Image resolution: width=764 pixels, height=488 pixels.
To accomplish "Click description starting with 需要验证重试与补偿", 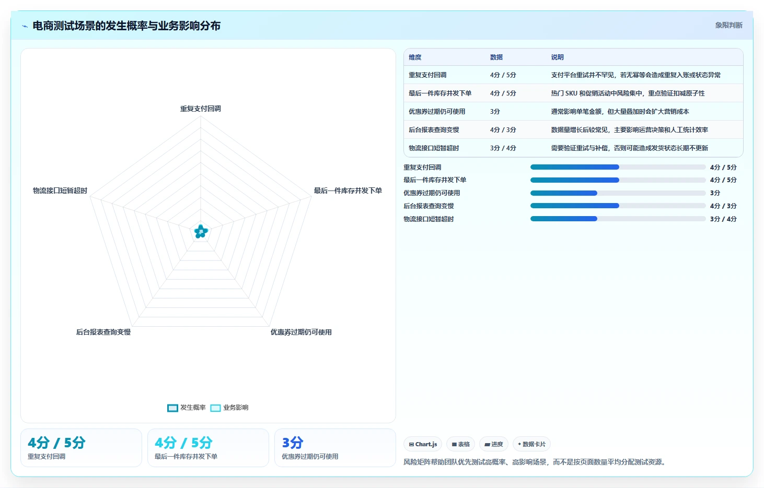I will [629, 148].
